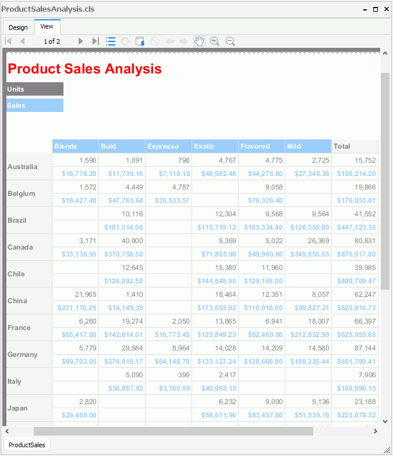The height and width of the screenshot is (456, 393).
Task: Select the Australia row label
Action: pyautogui.click(x=29, y=167)
